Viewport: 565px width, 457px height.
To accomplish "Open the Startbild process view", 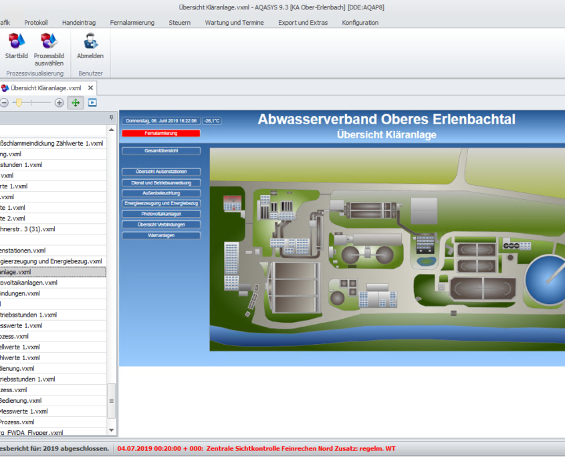I will [x=16, y=45].
